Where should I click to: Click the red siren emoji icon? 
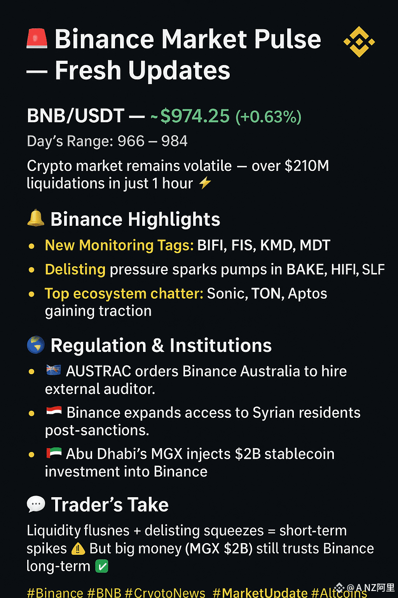coord(37,39)
